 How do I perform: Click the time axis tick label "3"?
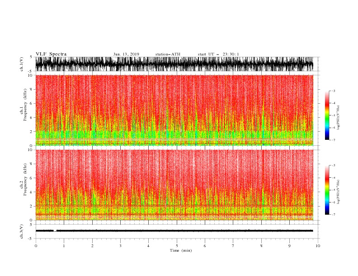tap(120, 246)
